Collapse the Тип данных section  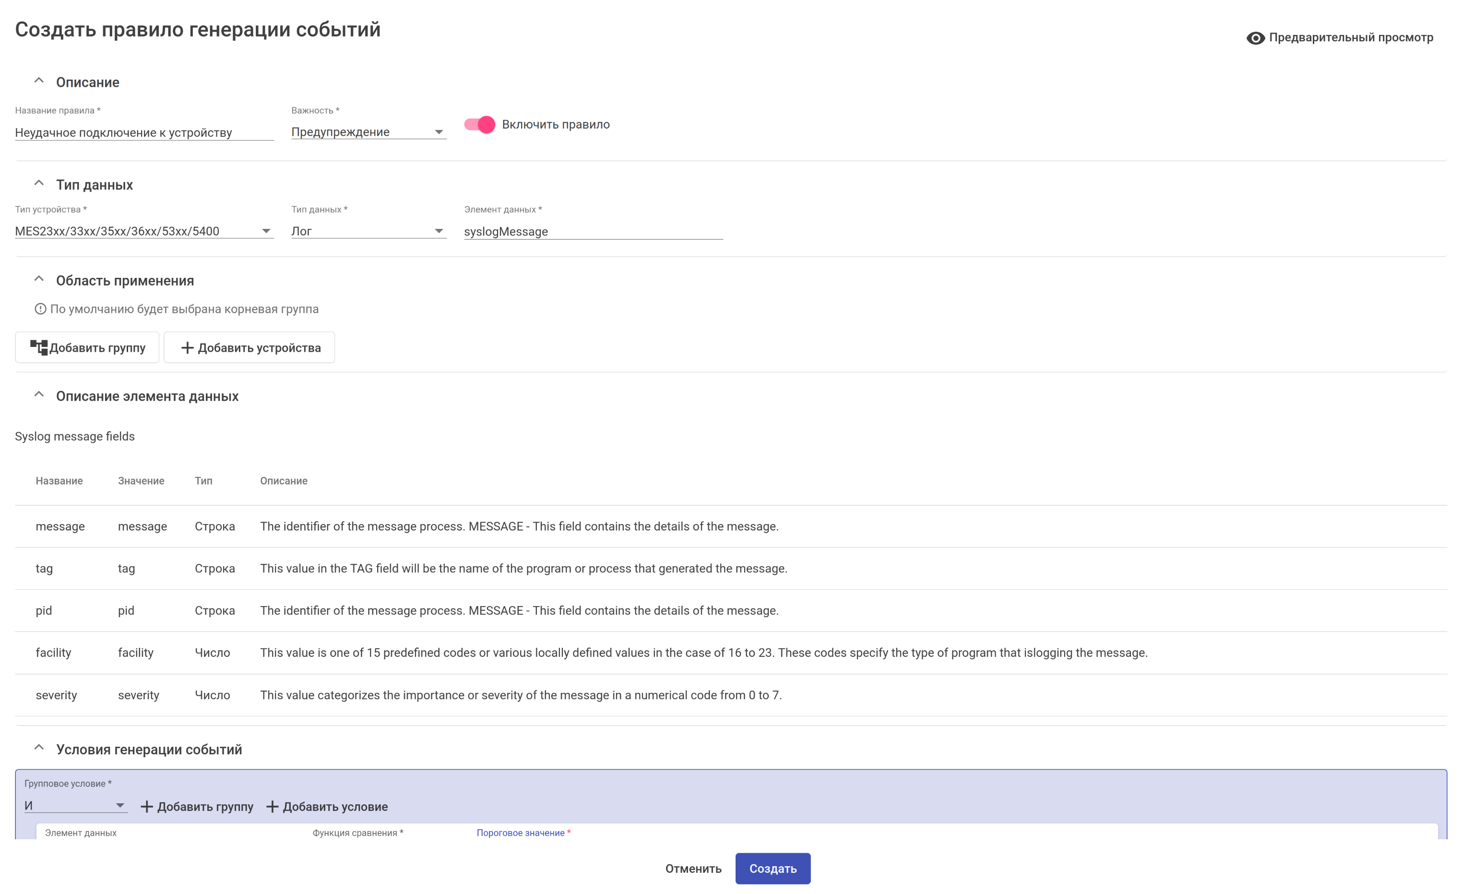[x=39, y=184]
